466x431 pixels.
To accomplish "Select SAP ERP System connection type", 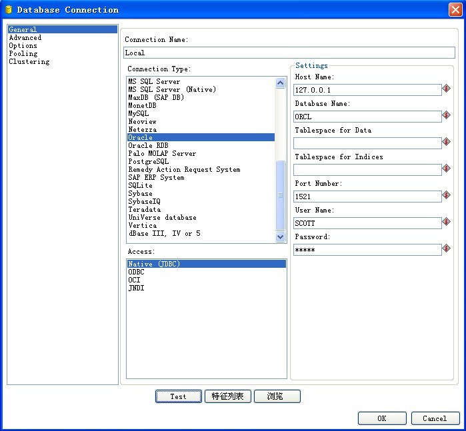I will 201,177.
